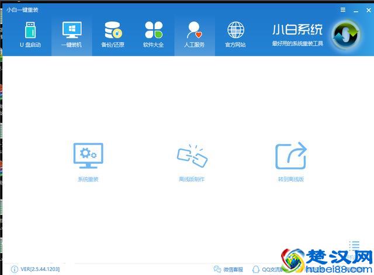Open the 人工服务 support tab
The image size is (374, 275).
tap(195, 35)
